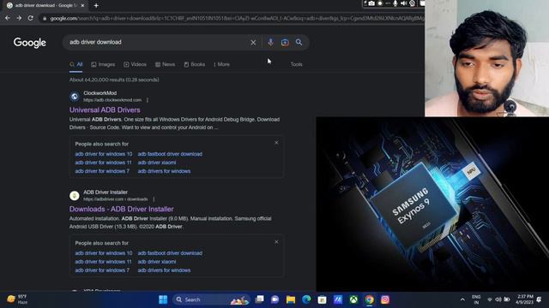Image resolution: width=549 pixels, height=308 pixels.
Task: Open adb fastboot driver download in second box
Action: click(170, 253)
